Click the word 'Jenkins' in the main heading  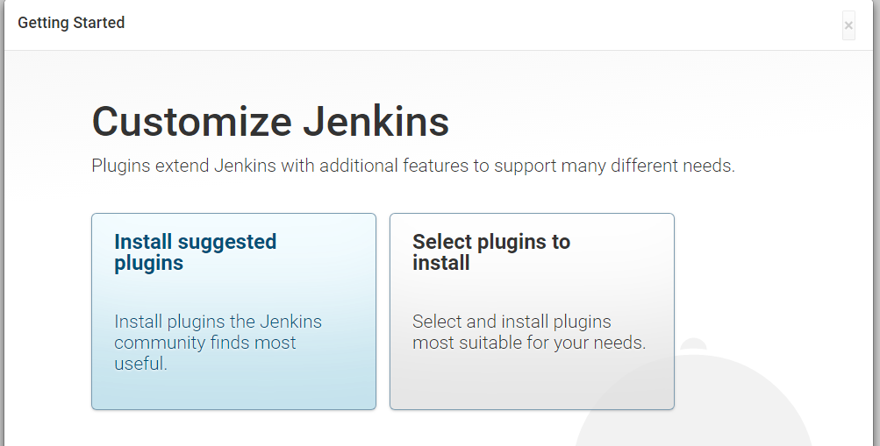pos(376,121)
